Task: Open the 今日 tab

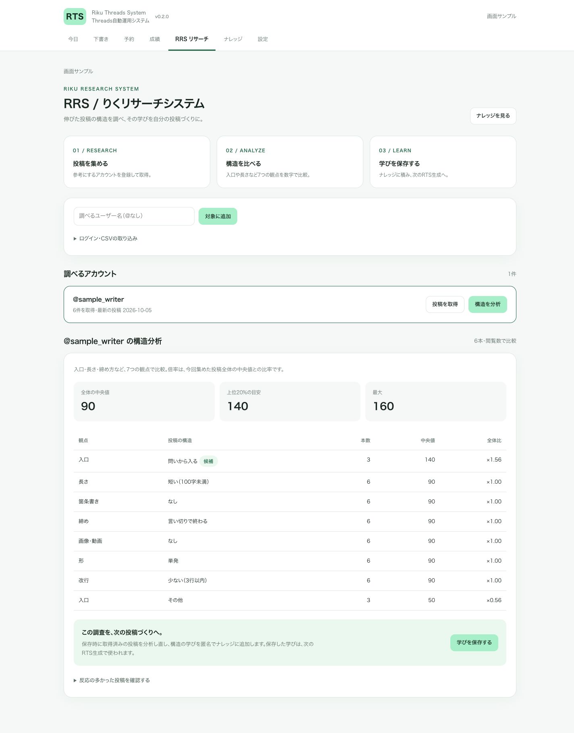Action: pos(73,39)
